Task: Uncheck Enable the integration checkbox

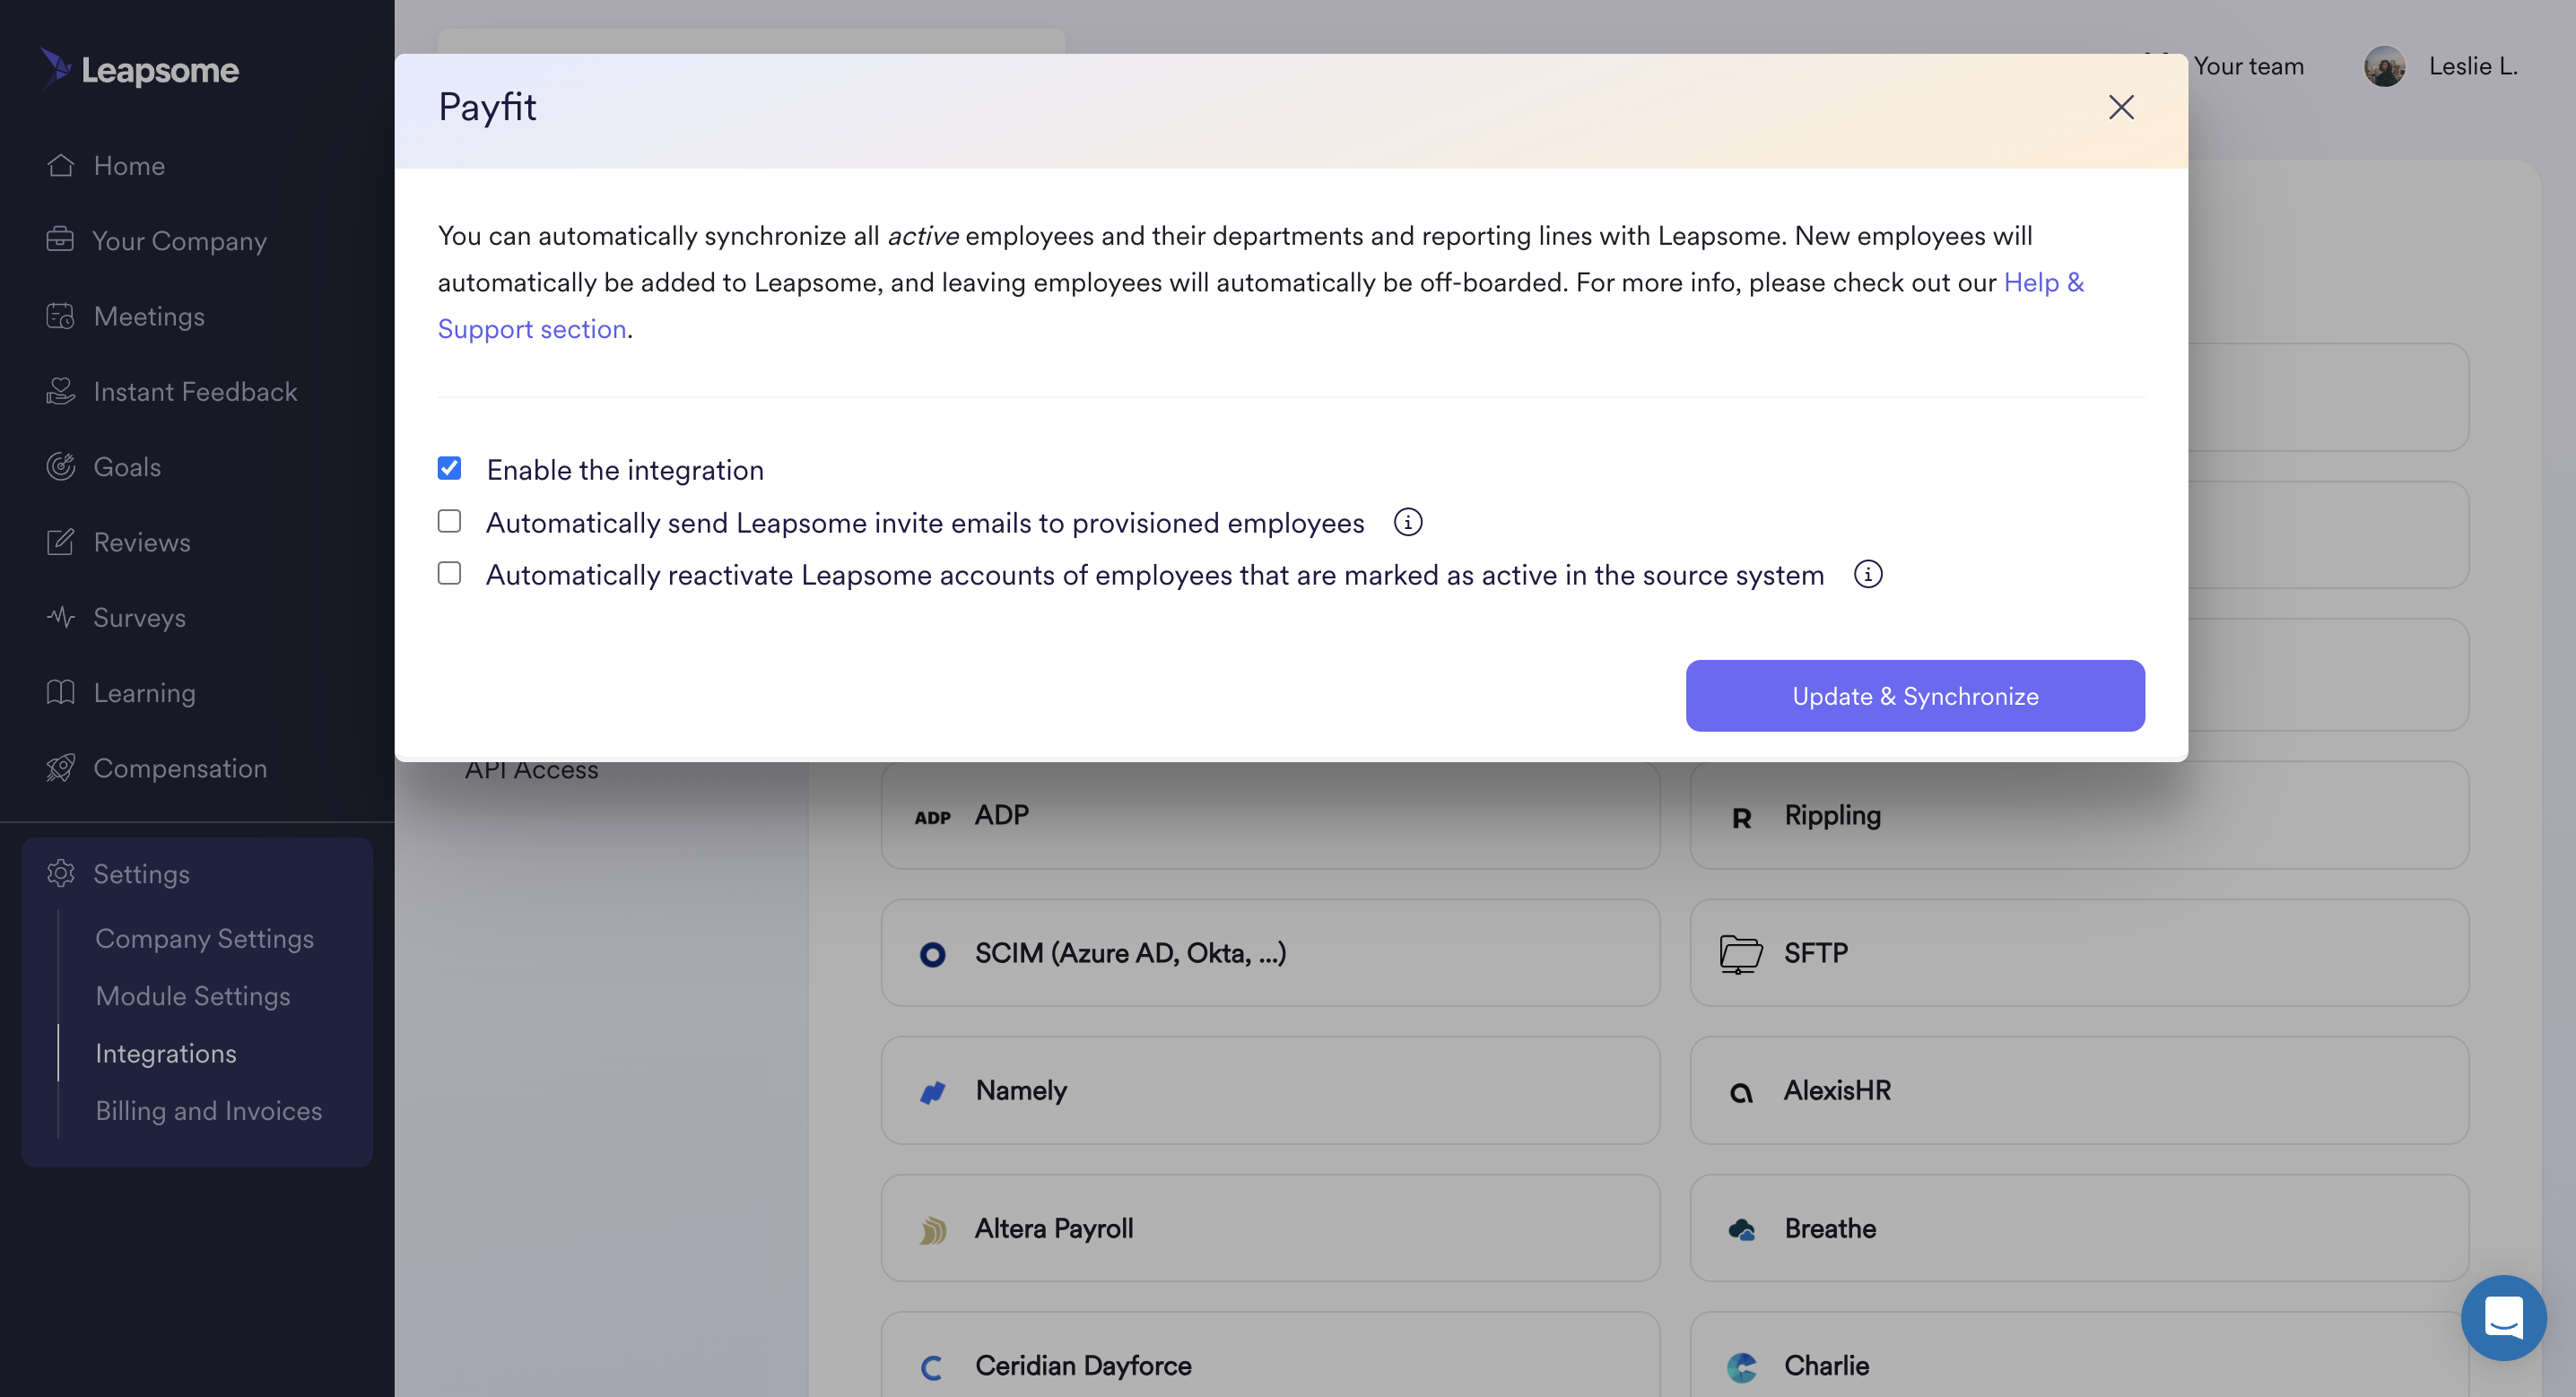Action: [x=449, y=468]
